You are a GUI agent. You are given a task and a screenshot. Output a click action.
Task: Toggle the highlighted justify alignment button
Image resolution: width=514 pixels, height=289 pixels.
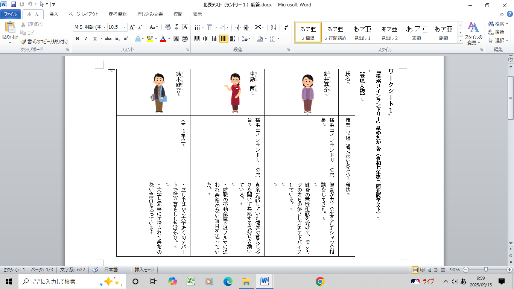(224, 39)
